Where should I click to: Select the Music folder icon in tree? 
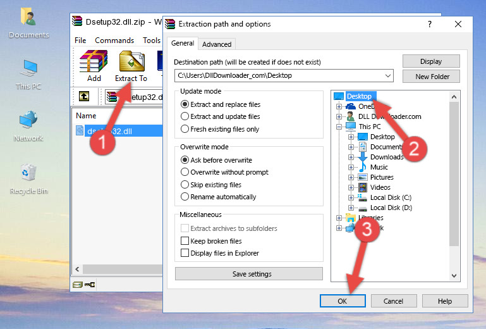coord(362,167)
